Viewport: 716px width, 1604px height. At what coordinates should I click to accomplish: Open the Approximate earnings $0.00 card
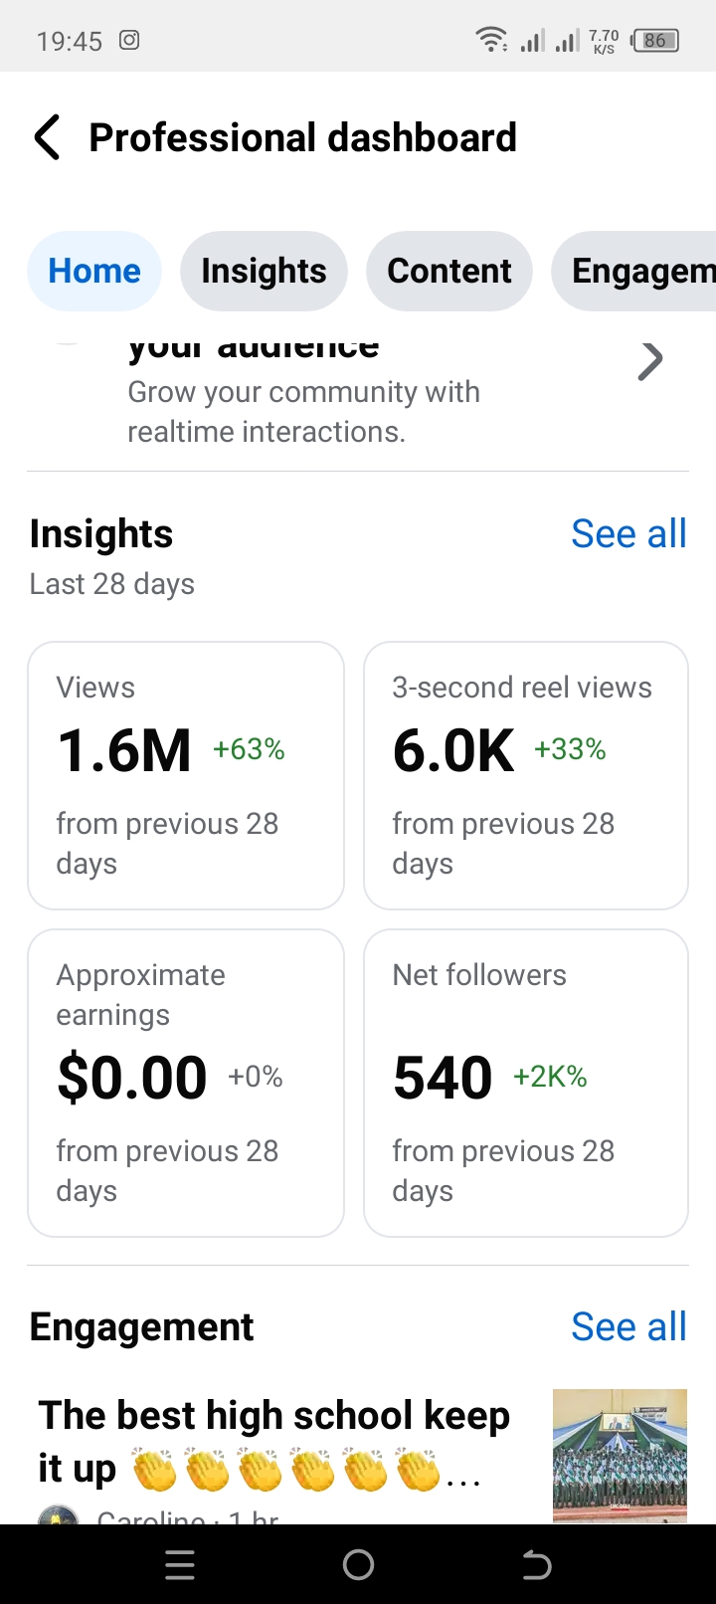(x=186, y=1083)
